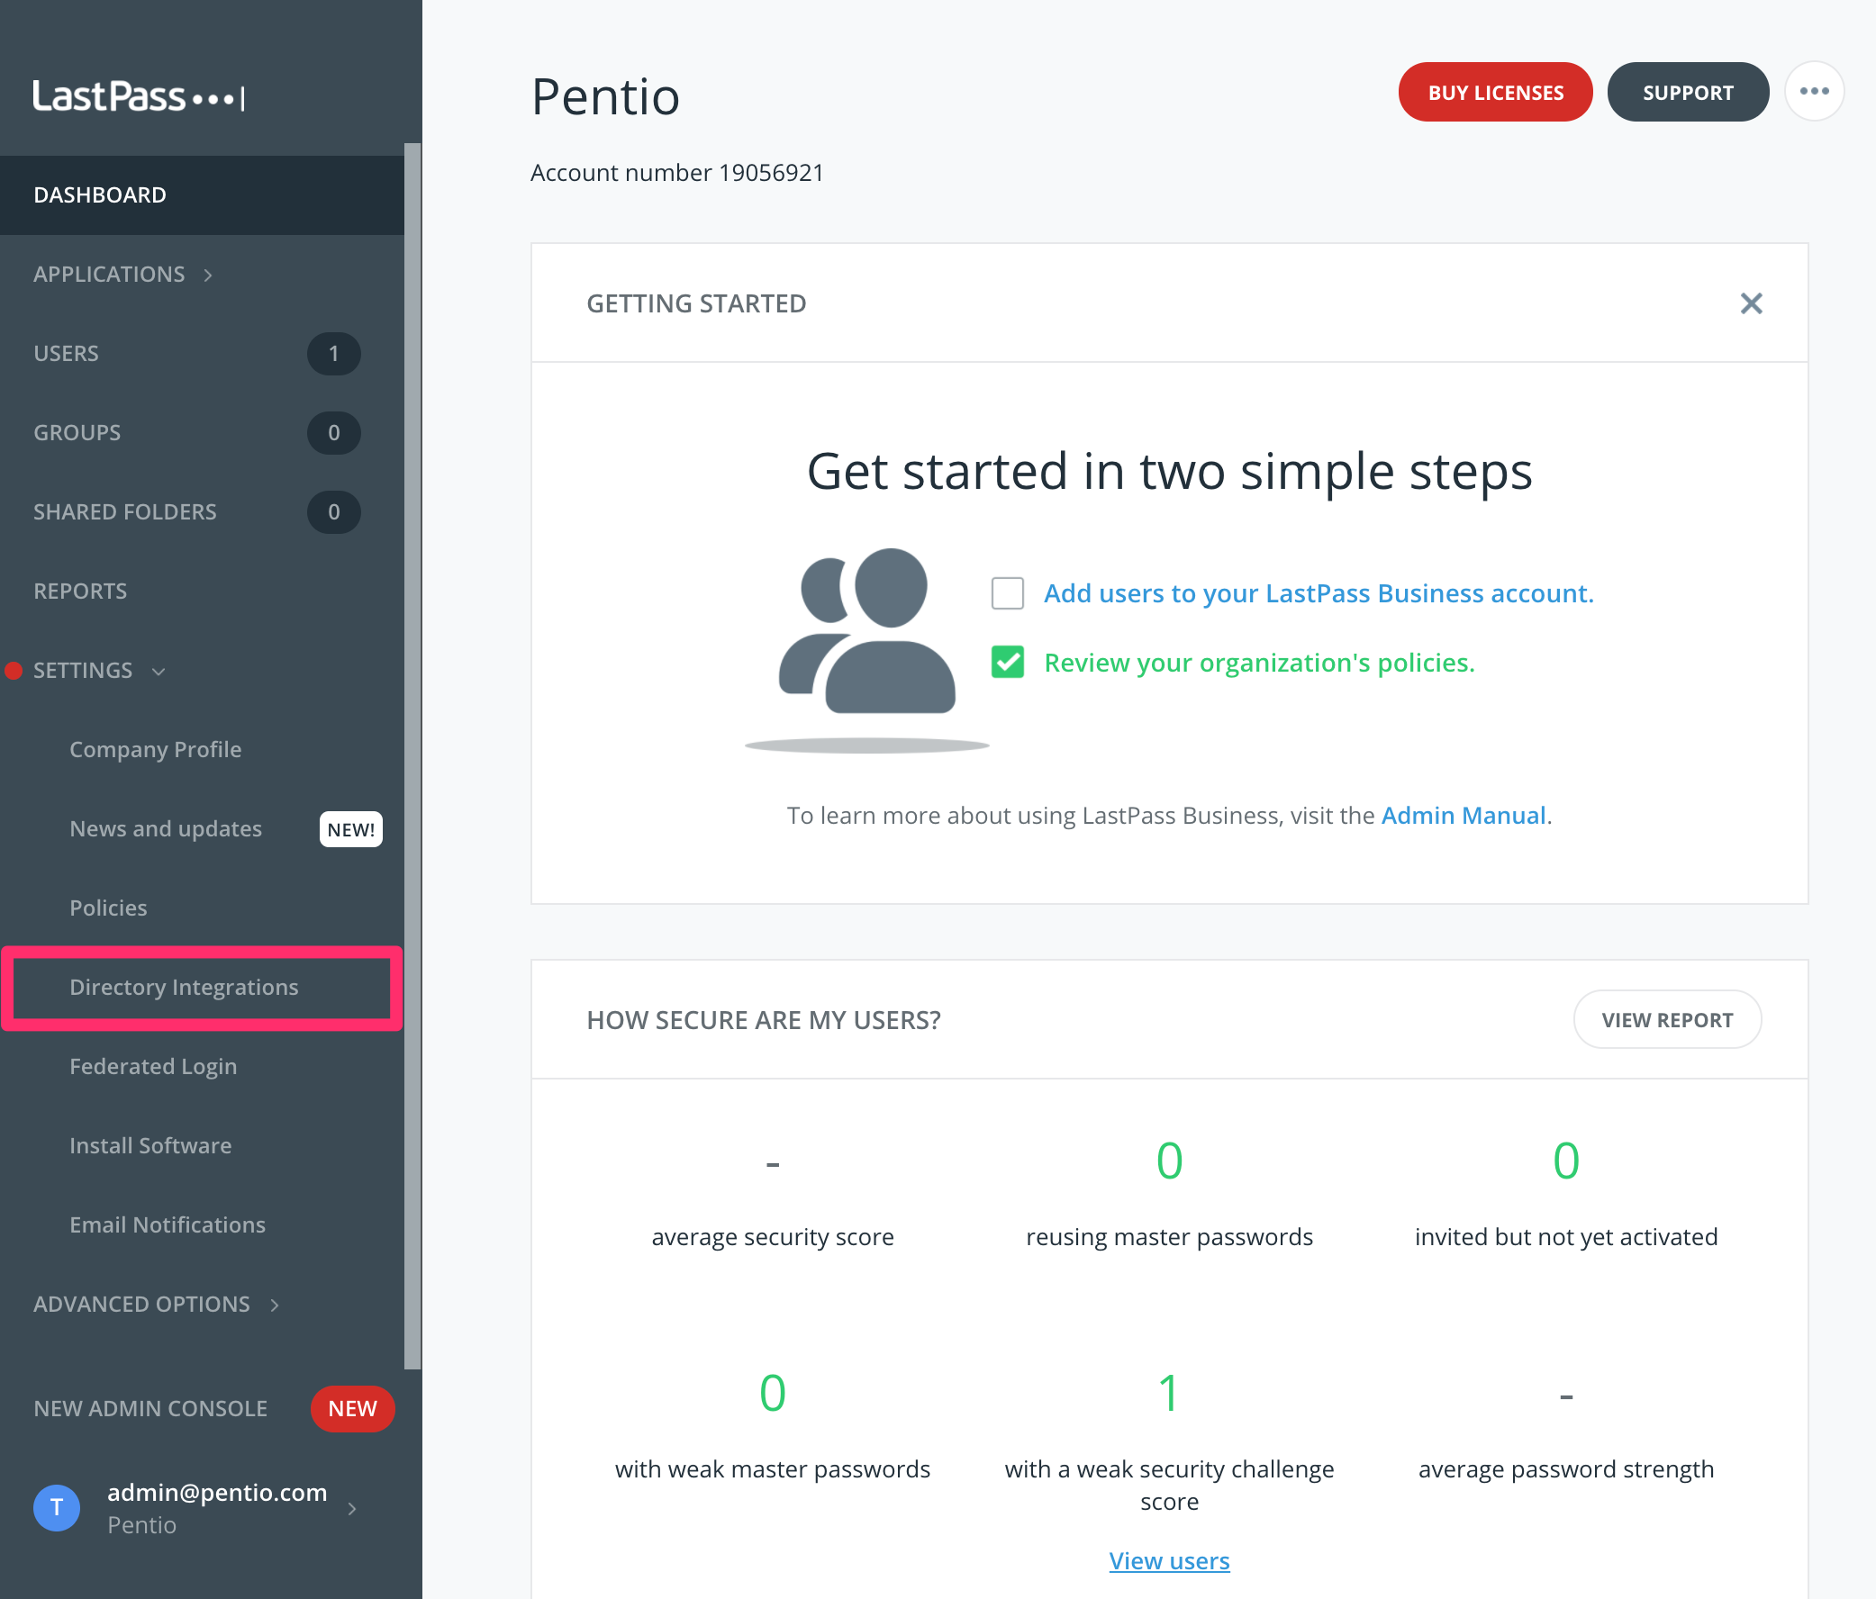
Task: Click the Users count badge
Action: coord(333,353)
